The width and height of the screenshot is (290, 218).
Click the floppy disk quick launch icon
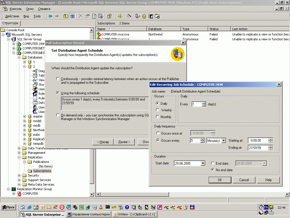(192, 207)
